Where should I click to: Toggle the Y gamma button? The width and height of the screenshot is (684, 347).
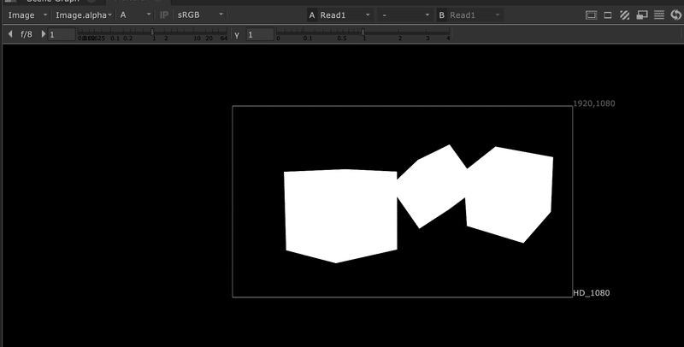click(237, 35)
